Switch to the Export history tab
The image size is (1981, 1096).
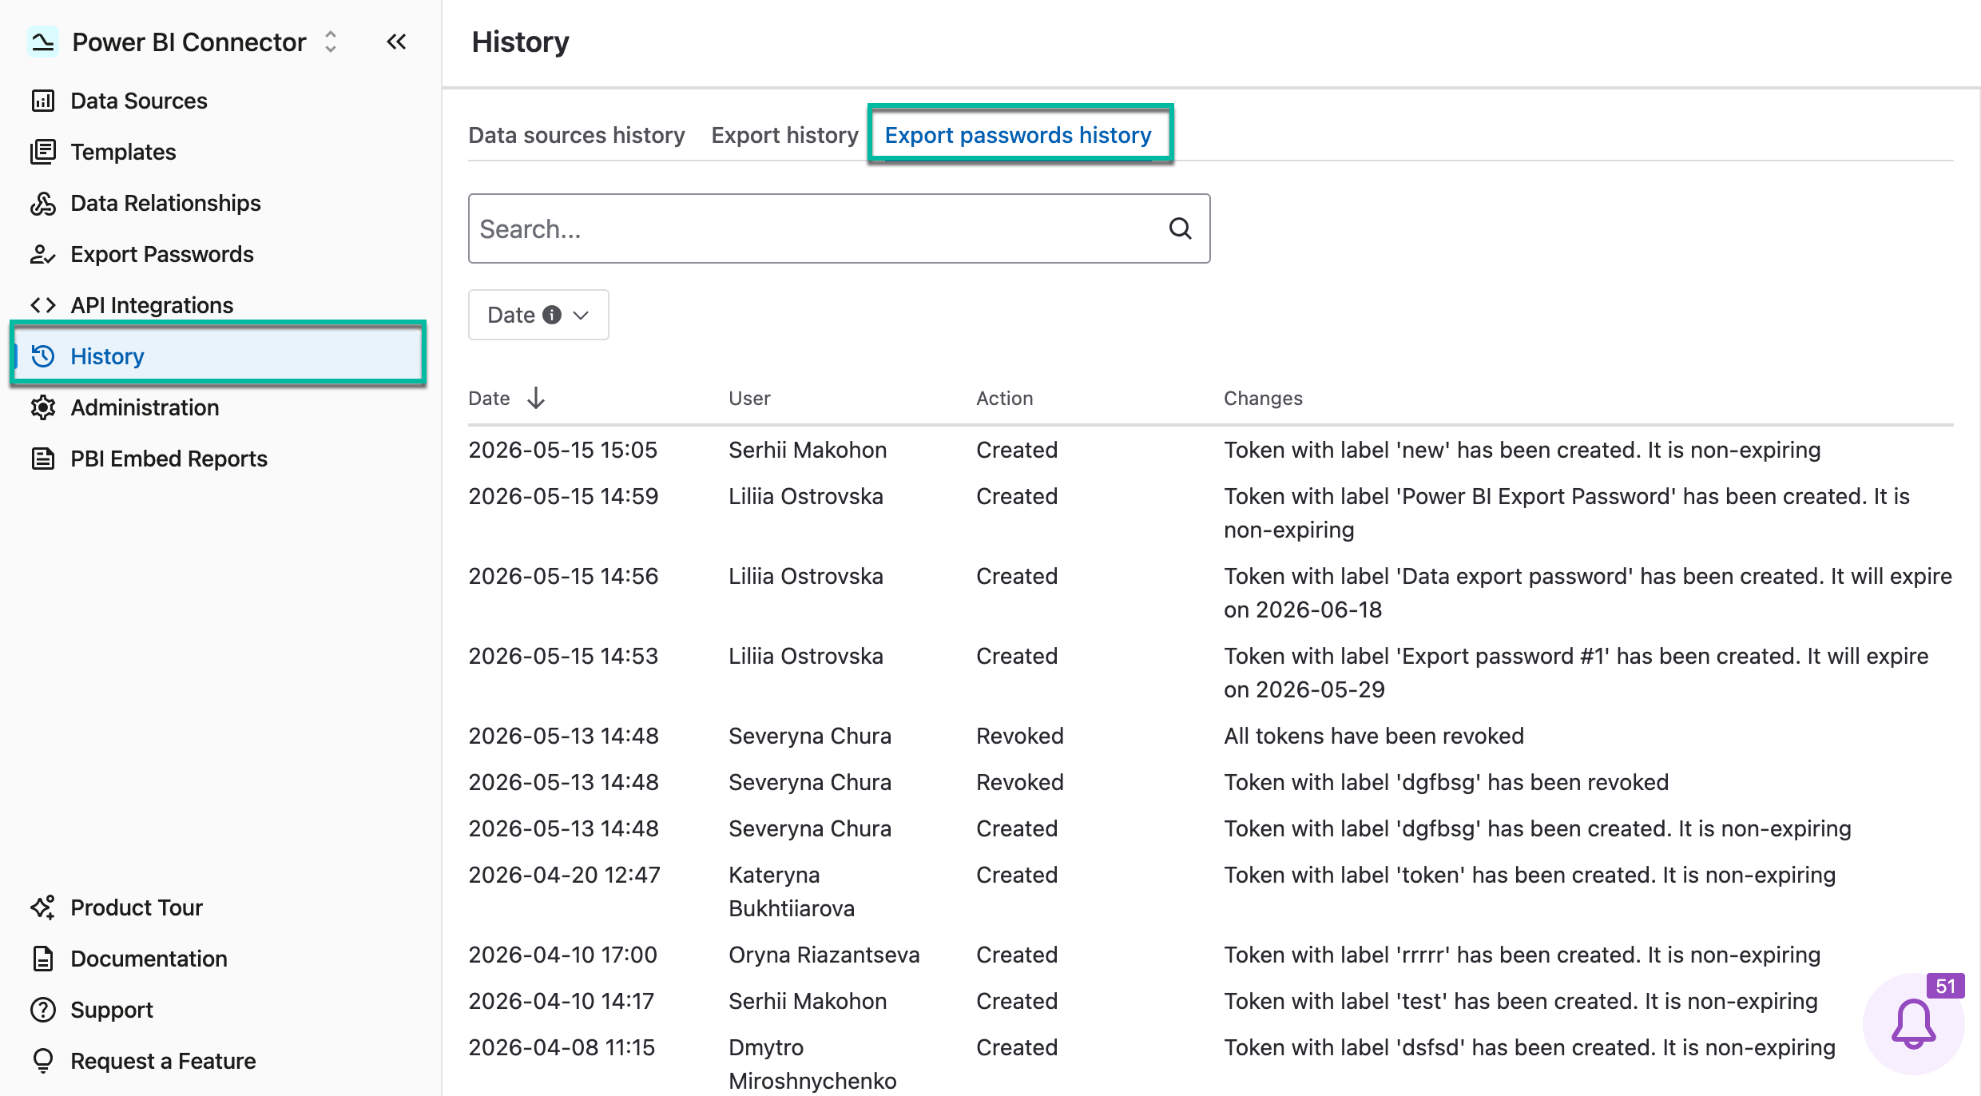(x=784, y=135)
